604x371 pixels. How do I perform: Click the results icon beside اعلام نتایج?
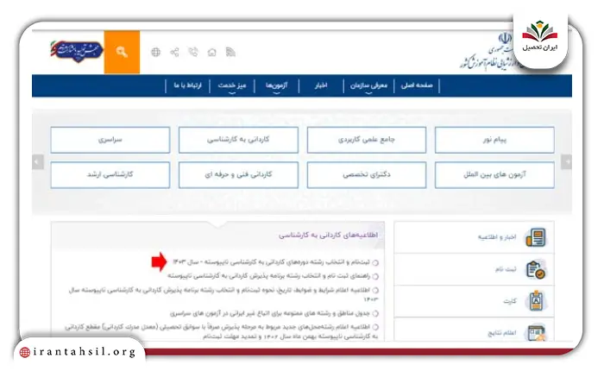click(536, 332)
